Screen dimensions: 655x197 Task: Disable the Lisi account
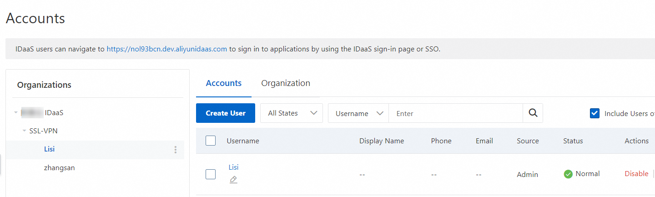(x=636, y=174)
